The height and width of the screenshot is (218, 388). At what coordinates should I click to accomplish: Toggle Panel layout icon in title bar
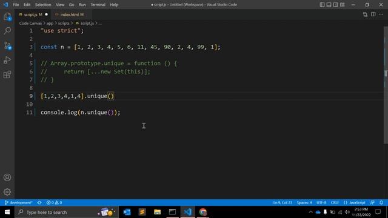tap(329, 5)
